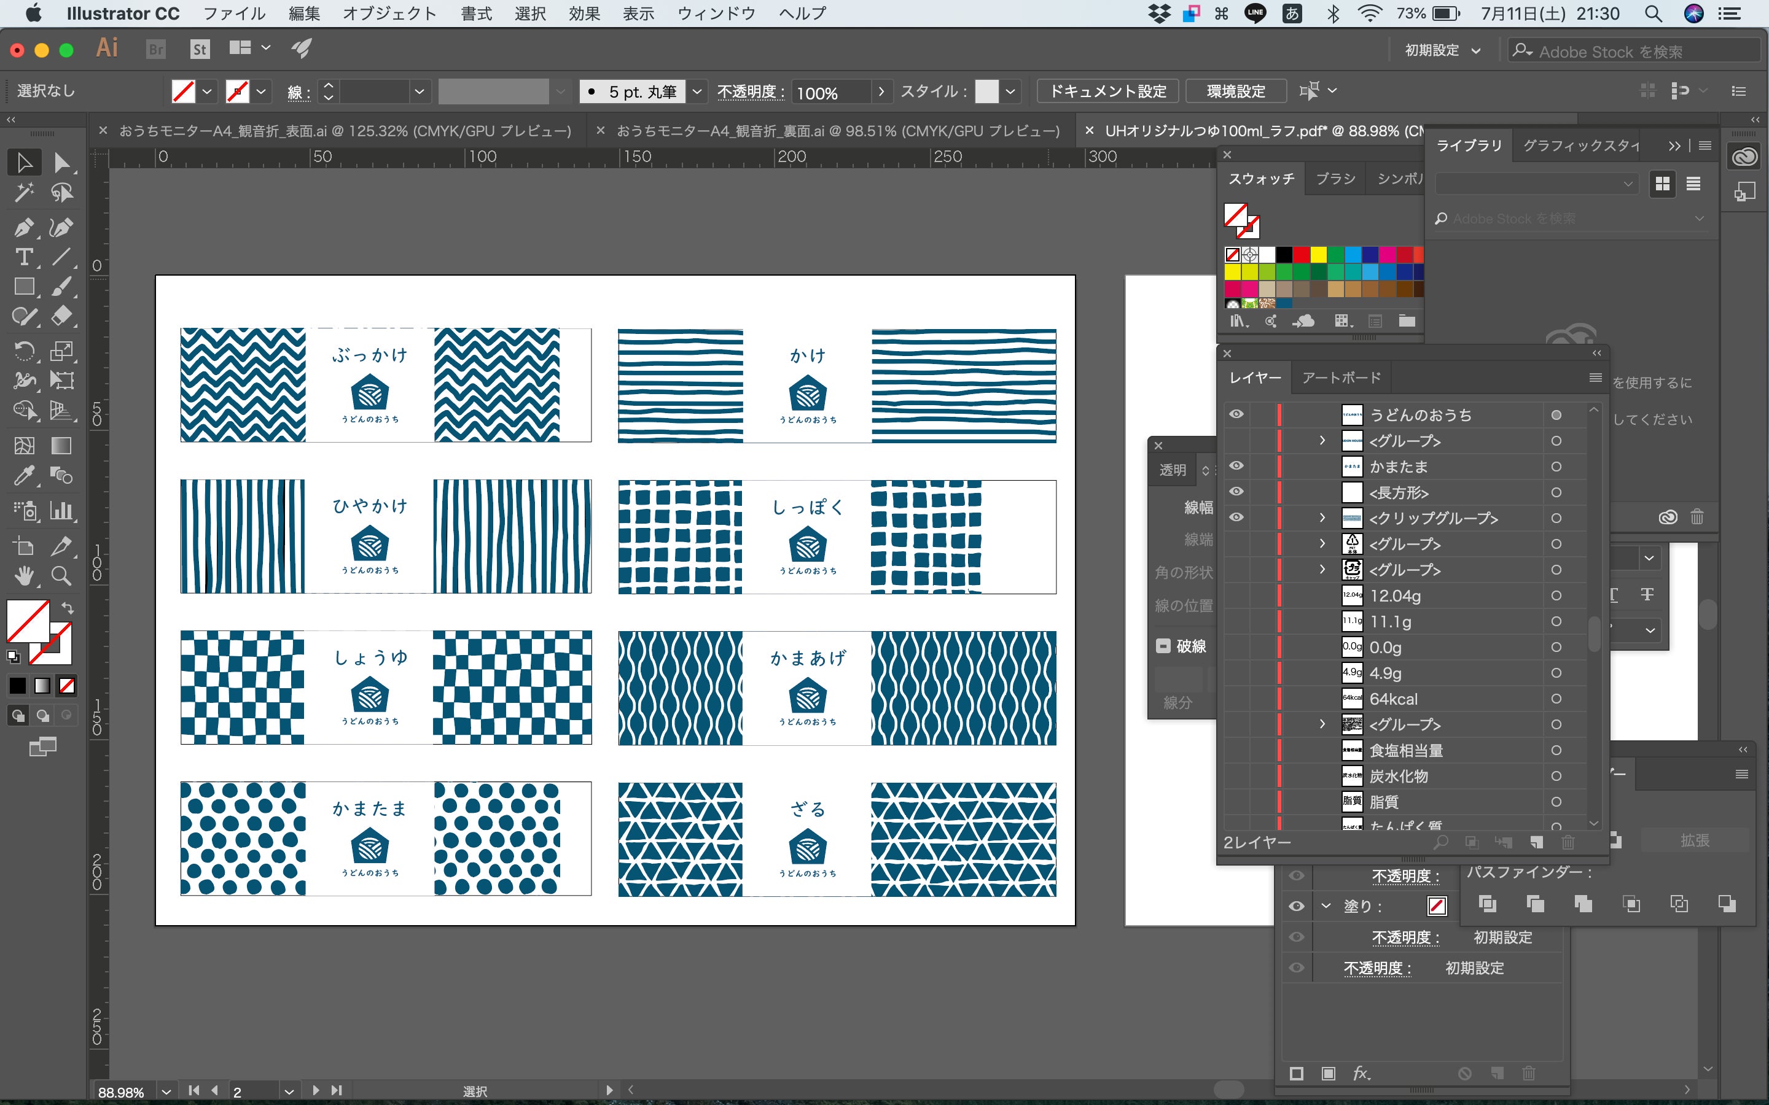The height and width of the screenshot is (1105, 1769).
Task: Expand the クリップグループ layer item
Action: click(1322, 518)
